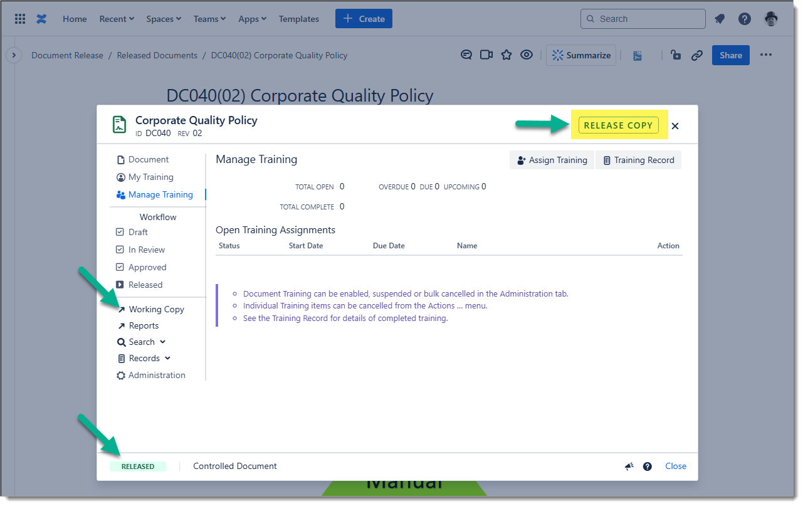The image size is (803, 506).
Task: Click the announcements megaphone icon
Action: 629,466
